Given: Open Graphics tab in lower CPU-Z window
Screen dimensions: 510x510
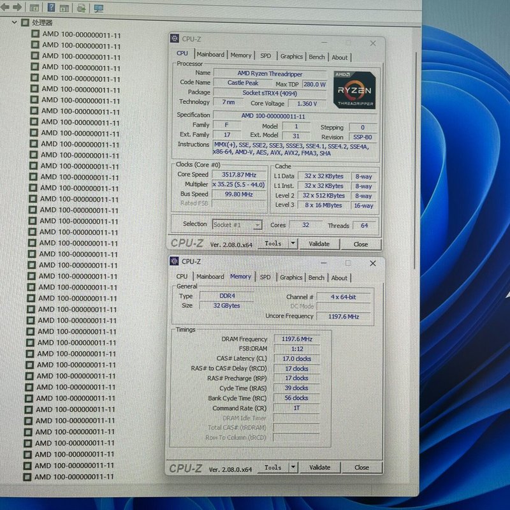Looking at the screenshot, I should coord(291,277).
